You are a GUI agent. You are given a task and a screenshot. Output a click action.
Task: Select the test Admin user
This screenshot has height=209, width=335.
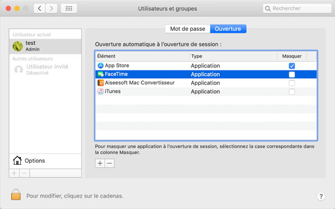click(x=45, y=46)
